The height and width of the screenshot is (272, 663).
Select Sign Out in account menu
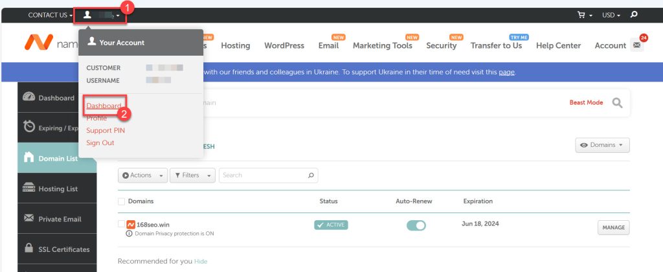(100, 143)
